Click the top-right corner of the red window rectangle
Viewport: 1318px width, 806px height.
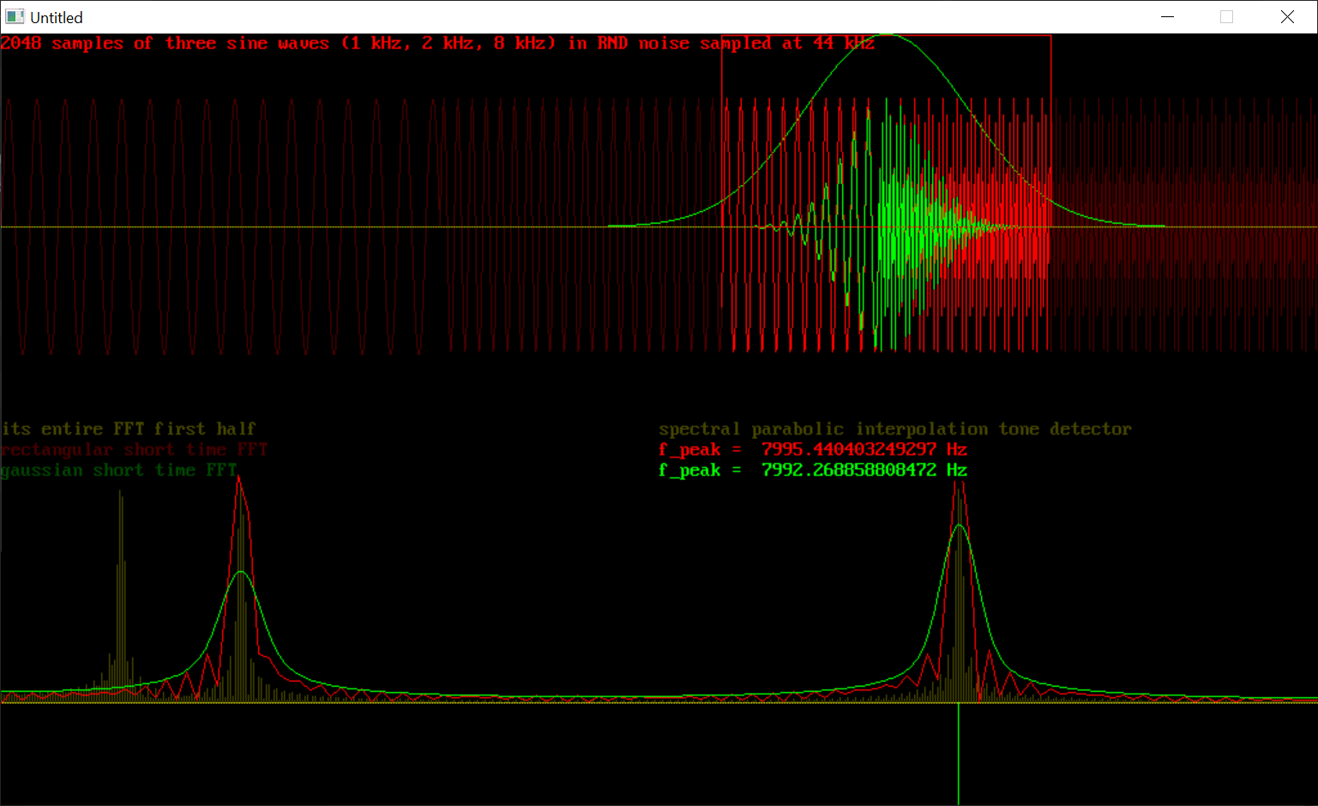tap(1050, 36)
